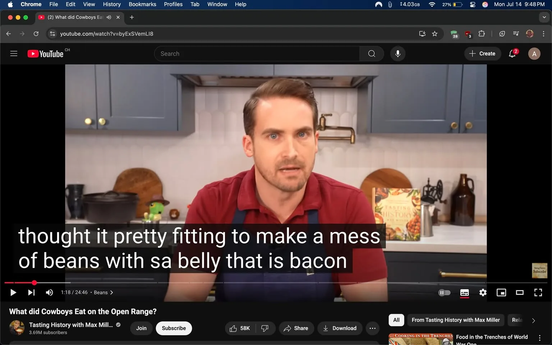Subscribe to Tasting History channel
Viewport: 552px width, 345px height.
coord(174,328)
